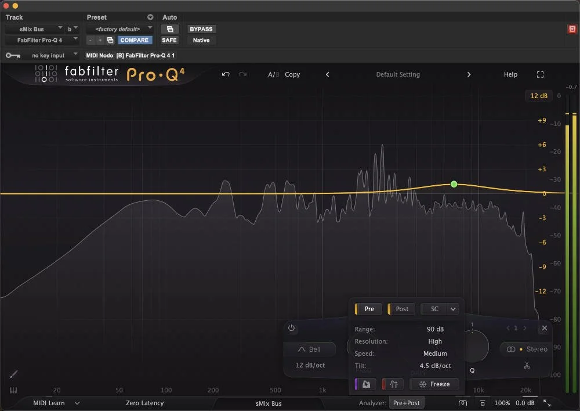This screenshot has width=580, height=411.
Task: Click the 100% gain scale value
Action: [x=502, y=403]
